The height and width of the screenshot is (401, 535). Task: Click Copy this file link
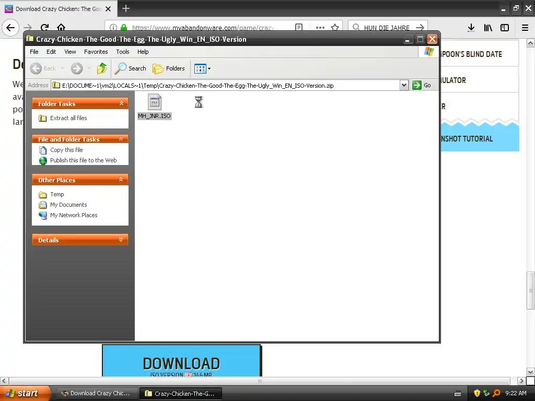click(66, 150)
